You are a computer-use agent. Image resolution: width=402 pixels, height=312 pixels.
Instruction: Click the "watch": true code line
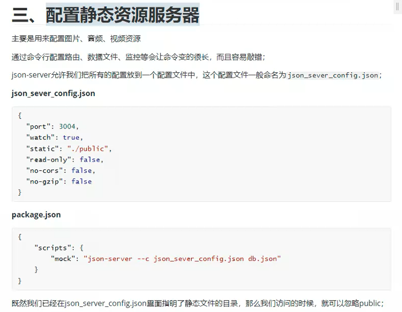(54, 137)
